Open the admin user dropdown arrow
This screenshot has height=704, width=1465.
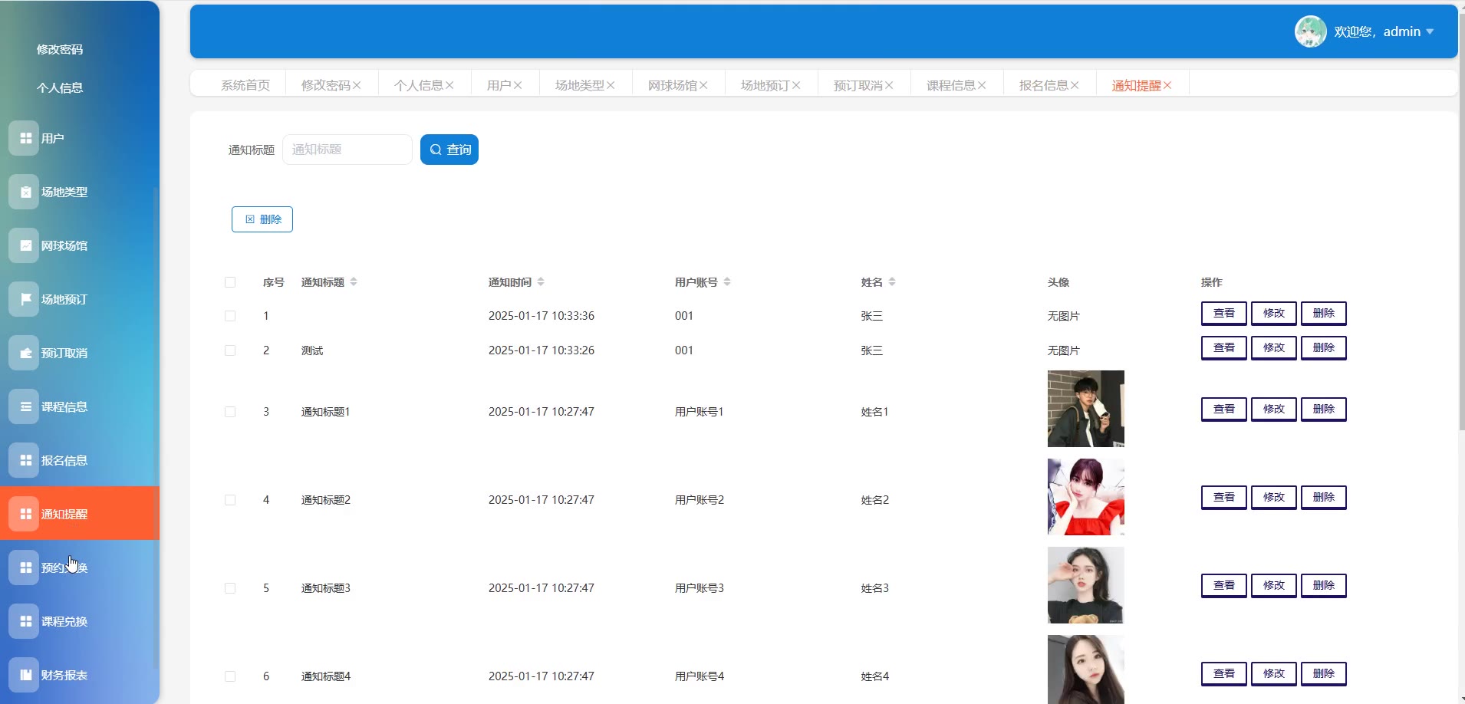click(1430, 31)
